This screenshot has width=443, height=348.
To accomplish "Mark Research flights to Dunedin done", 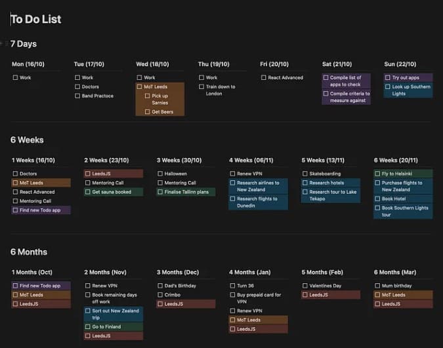I will click(x=232, y=199).
